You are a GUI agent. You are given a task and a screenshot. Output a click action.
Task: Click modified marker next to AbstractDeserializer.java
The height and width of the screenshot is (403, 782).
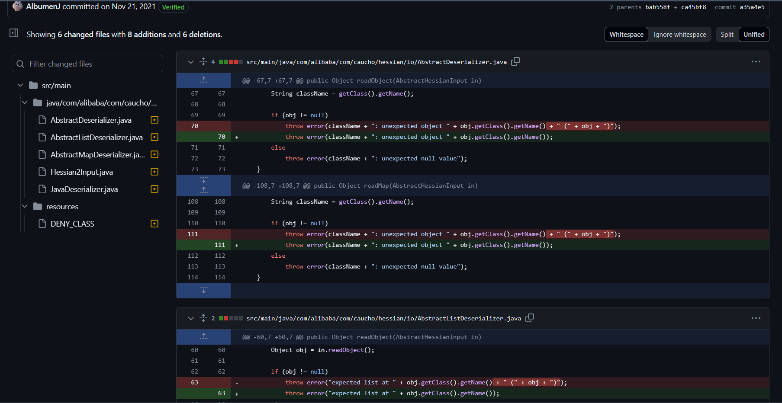point(154,120)
